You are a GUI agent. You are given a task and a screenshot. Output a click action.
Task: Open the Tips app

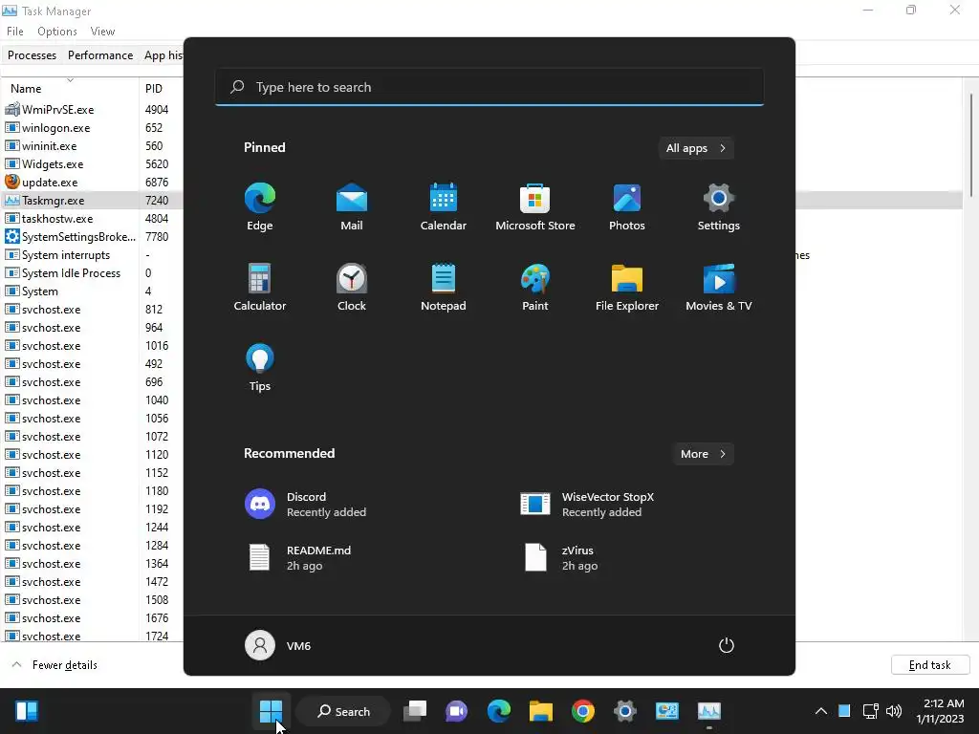pyautogui.click(x=260, y=368)
